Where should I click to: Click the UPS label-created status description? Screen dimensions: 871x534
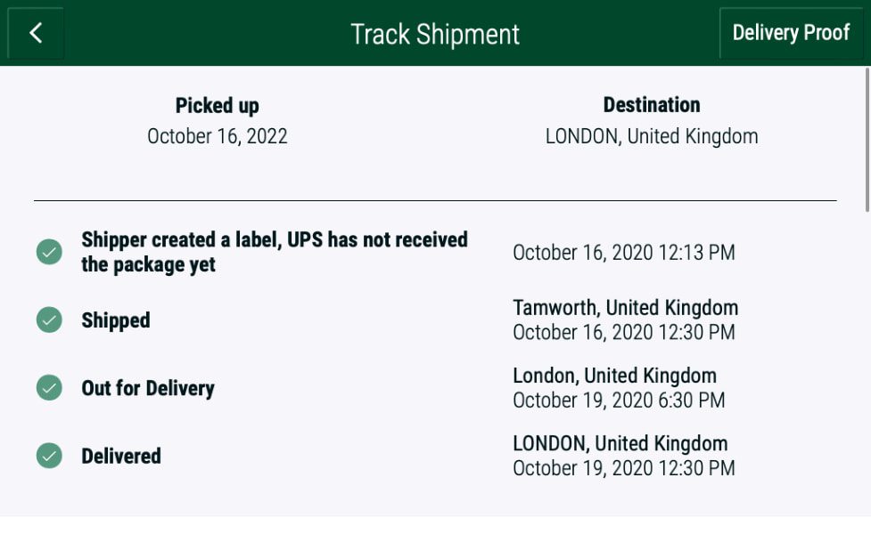(x=274, y=252)
